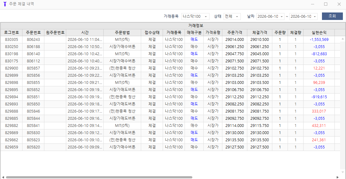Click the 원주문번호 column header
Image resolution: width=346 pixels, height=179 pixels.
pyautogui.click(x=55, y=32)
